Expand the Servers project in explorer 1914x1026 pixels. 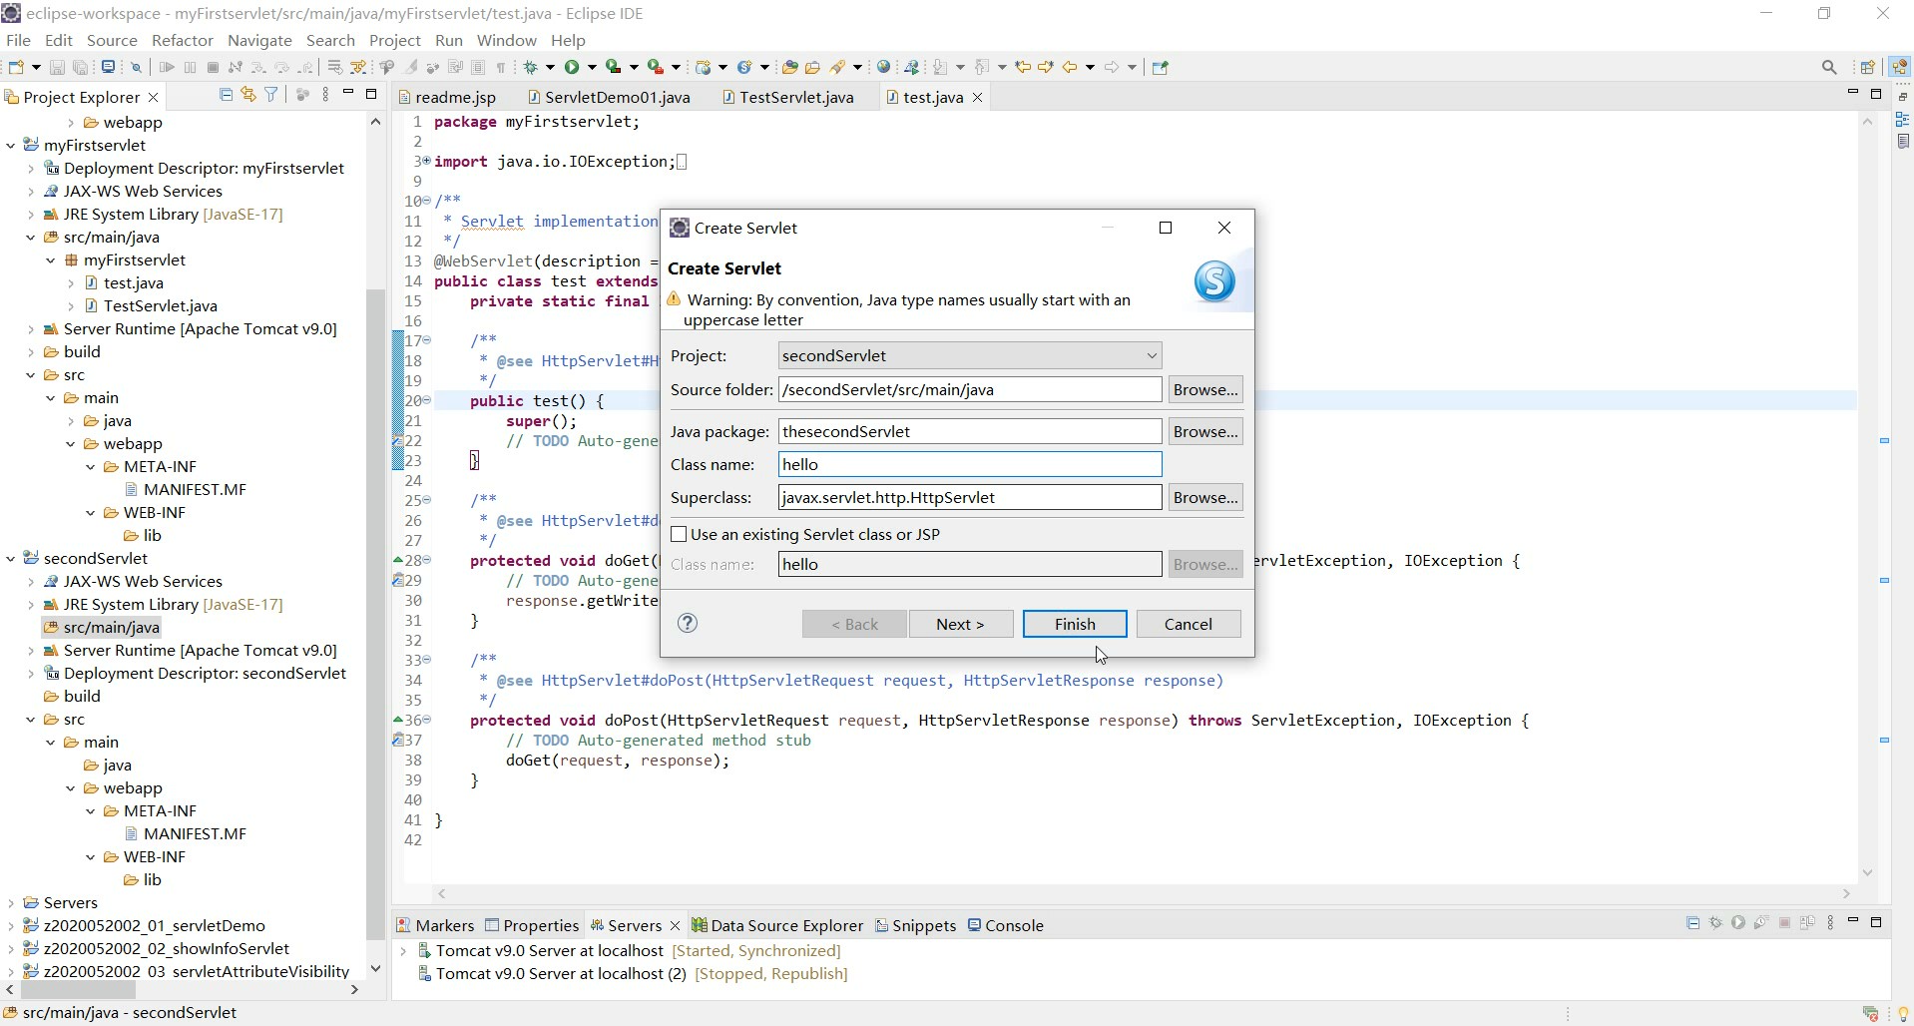coord(11,903)
